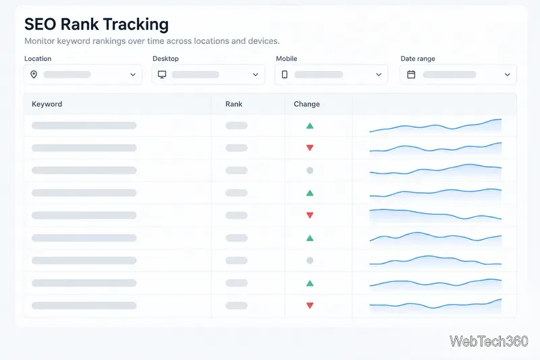The image size is (540, 360).
Task: Click the "Desktop" filter label
Action: pos(165,59)
